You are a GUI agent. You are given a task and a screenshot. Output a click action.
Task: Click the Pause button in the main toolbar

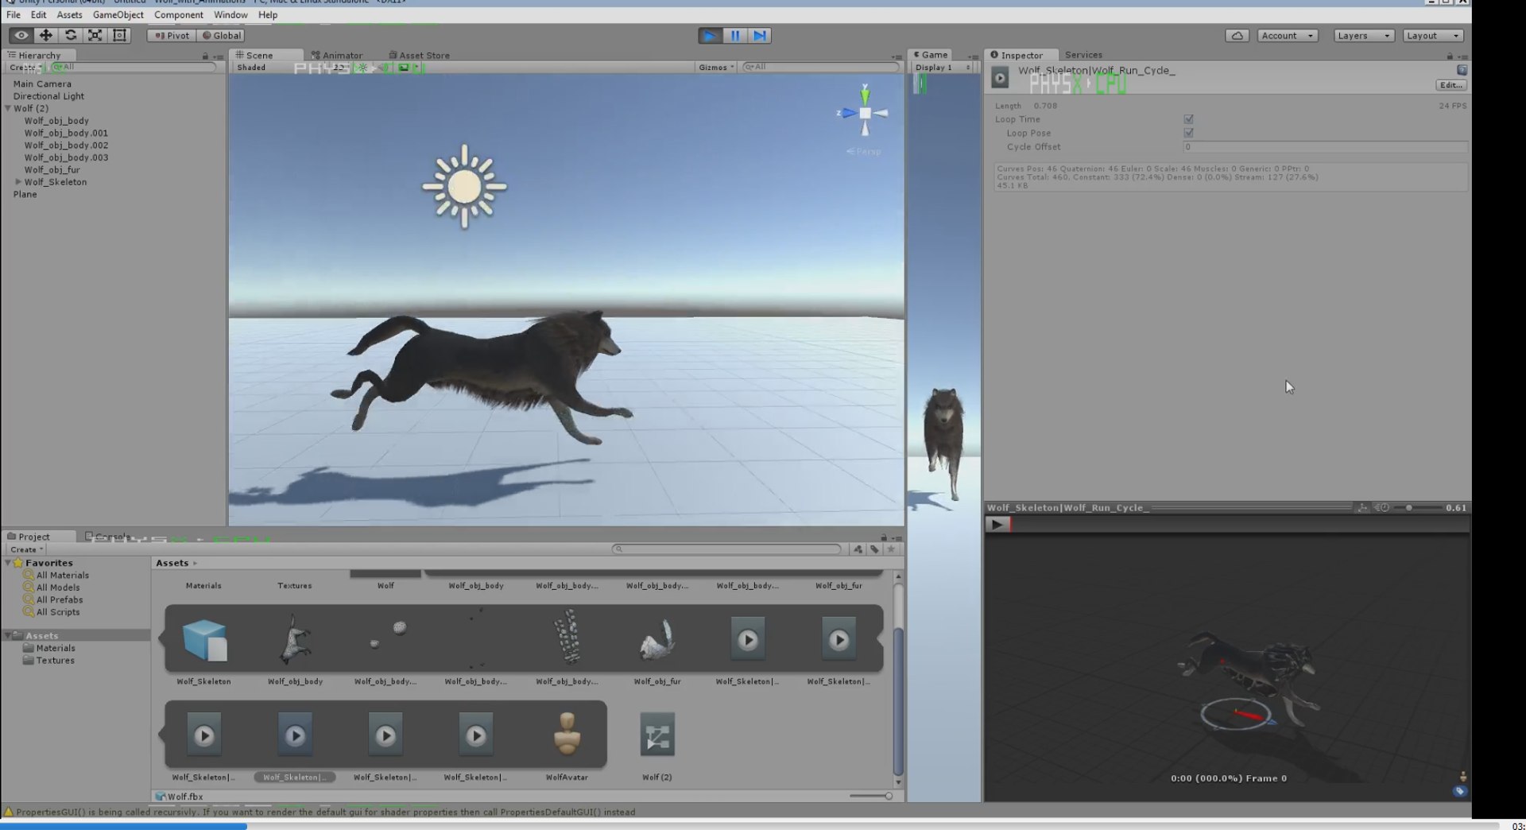(x=735, y=35)
